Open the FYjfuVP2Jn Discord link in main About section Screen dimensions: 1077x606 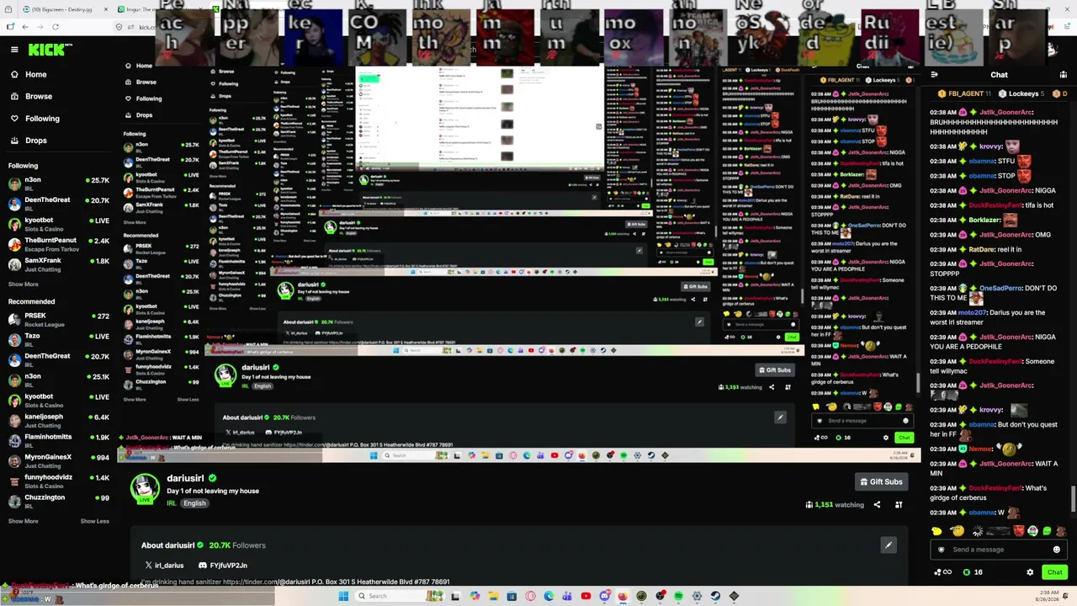click(x=223, y=566)
